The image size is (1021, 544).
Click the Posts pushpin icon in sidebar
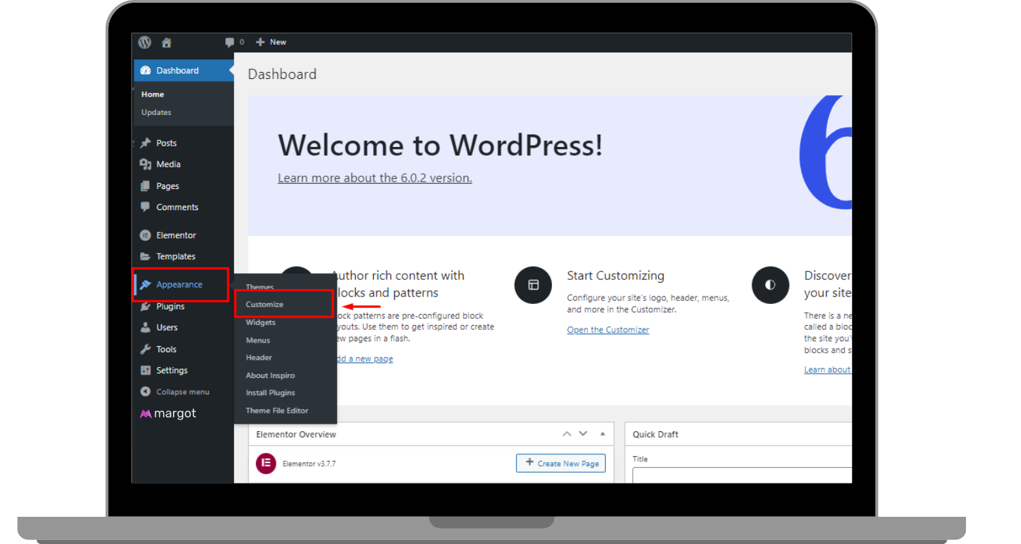(x=145, y=143)
